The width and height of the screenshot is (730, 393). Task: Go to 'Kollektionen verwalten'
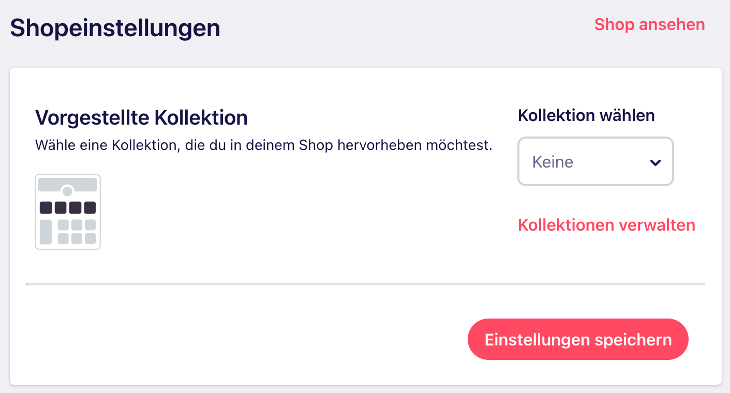click(606, 225)
